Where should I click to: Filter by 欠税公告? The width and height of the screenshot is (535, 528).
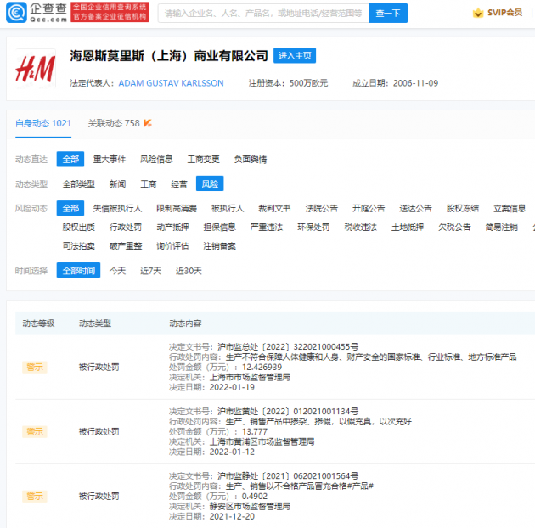coord(454,227)
